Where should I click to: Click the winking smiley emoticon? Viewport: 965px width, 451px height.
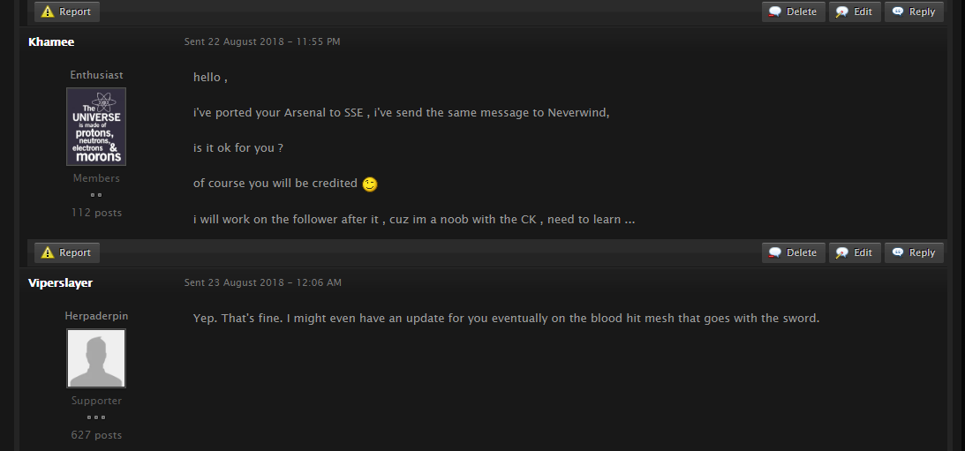(x=369, y=184)
